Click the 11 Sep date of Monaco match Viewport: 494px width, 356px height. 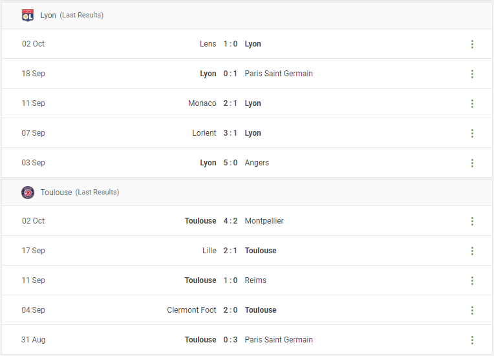33,103
